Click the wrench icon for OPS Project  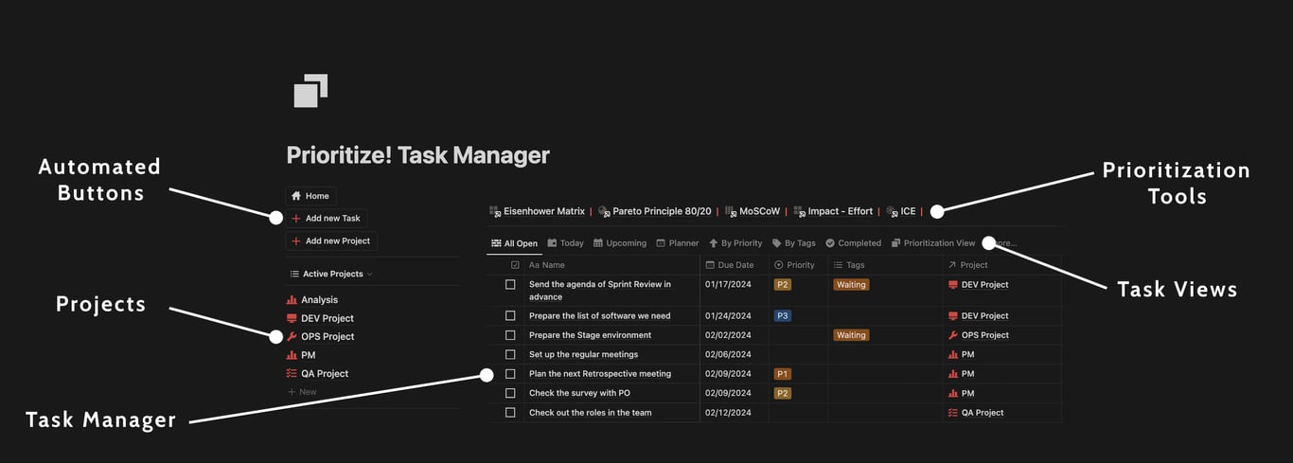[292, 337]
